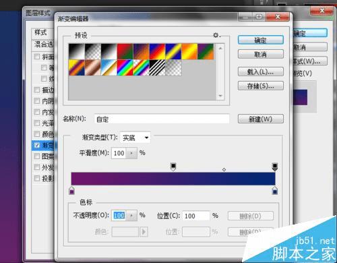Click the opacity midpoint diamond marker
Viewport: 337px width, 263px height.
[224, 170]
